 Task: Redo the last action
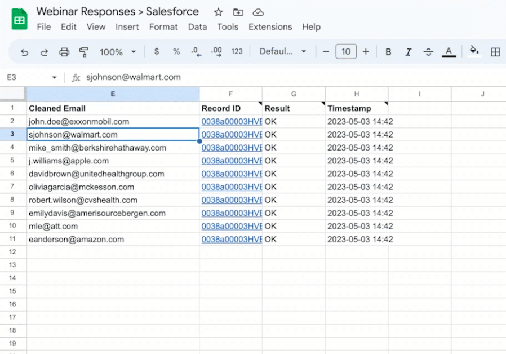[44, 52]
